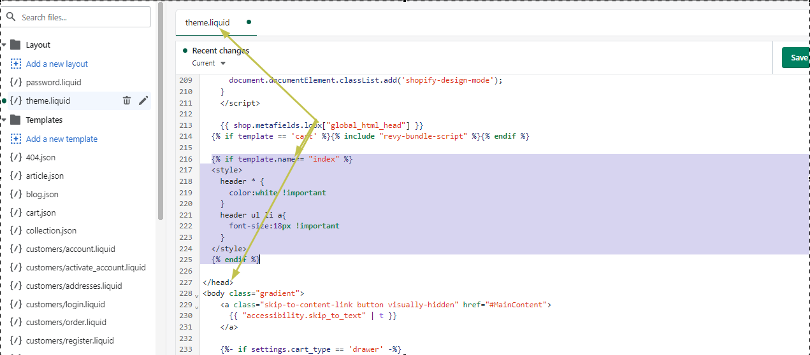Click the Templates folder icon
The height and width of the screenshot is (355, 810).
tap(16, 120)
